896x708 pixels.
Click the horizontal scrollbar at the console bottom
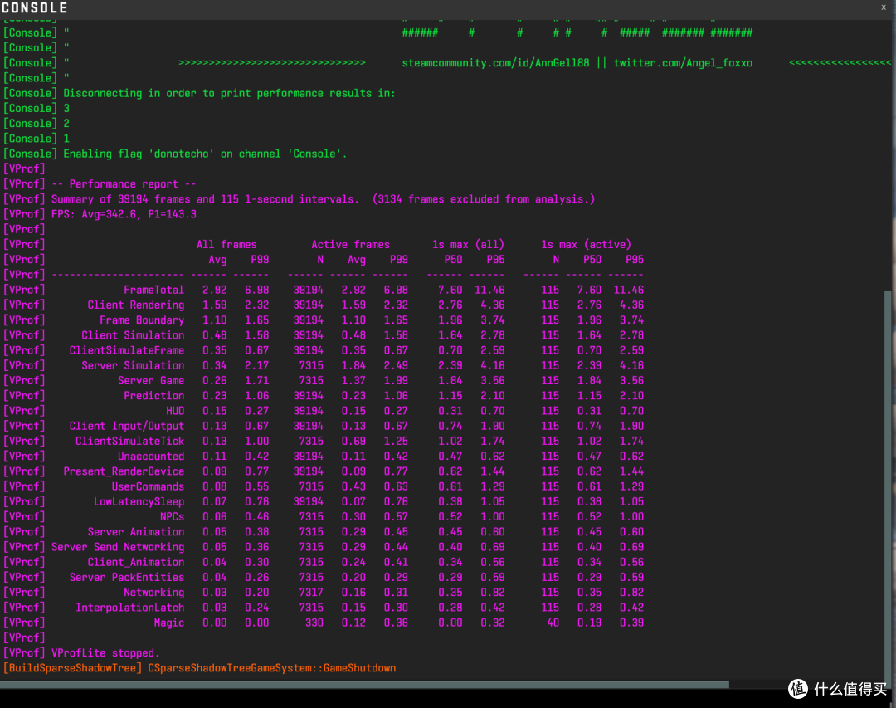tap(364, 685)
